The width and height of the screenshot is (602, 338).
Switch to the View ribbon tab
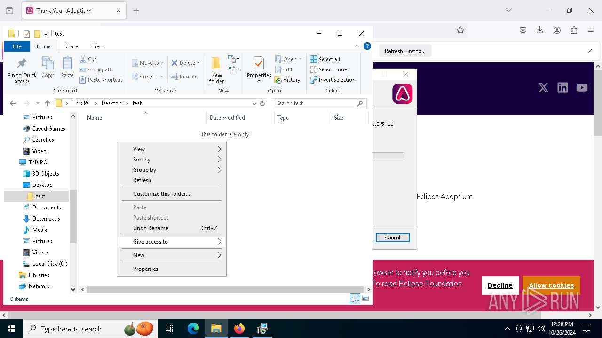pyautogui.click(x=97, y=46)
